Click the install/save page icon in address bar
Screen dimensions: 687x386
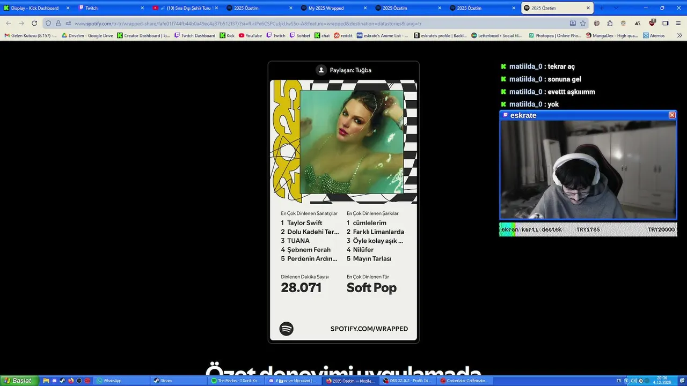(573, 23)
